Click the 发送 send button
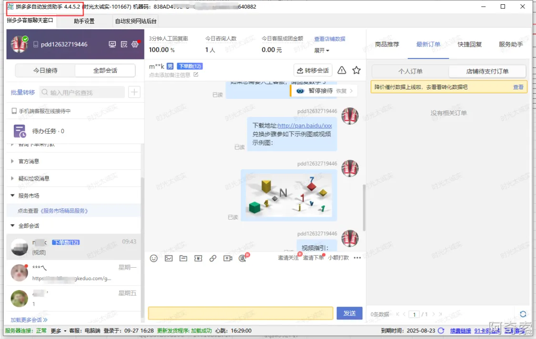Screen dimensions: 536x339 click(x=349, y=313)
